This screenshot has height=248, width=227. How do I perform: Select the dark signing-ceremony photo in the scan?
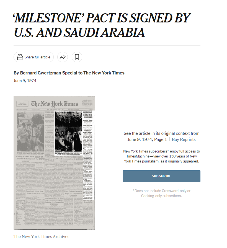click(x=68, y=131)
